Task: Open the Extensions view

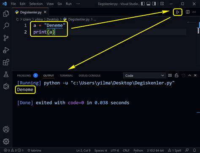Action: coord(6,62)
